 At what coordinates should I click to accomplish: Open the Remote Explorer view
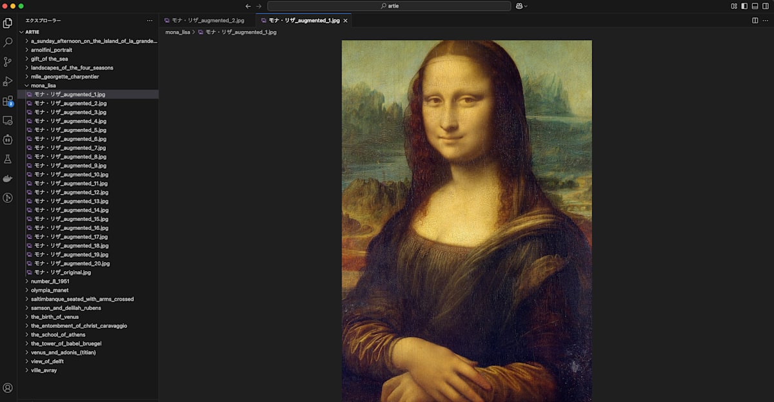click(8, 120)
